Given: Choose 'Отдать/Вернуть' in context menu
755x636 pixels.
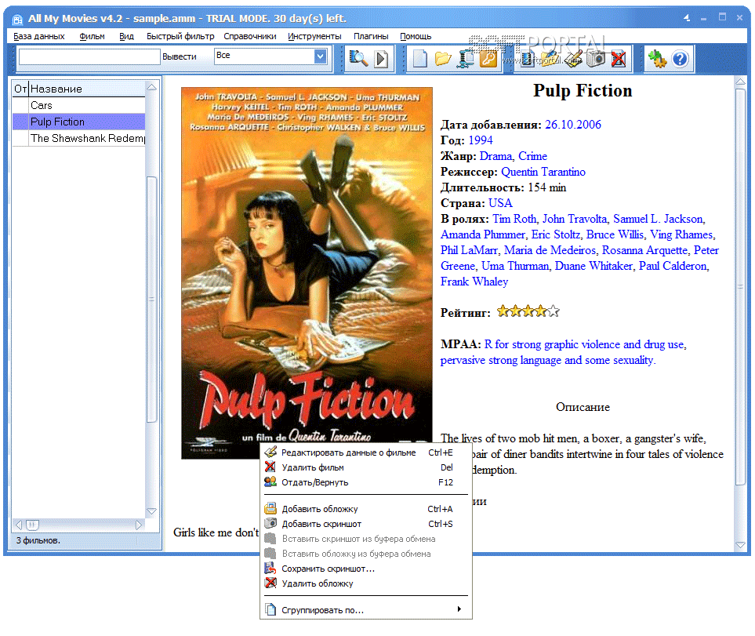Looking at the screenshot, I should 366,482.
